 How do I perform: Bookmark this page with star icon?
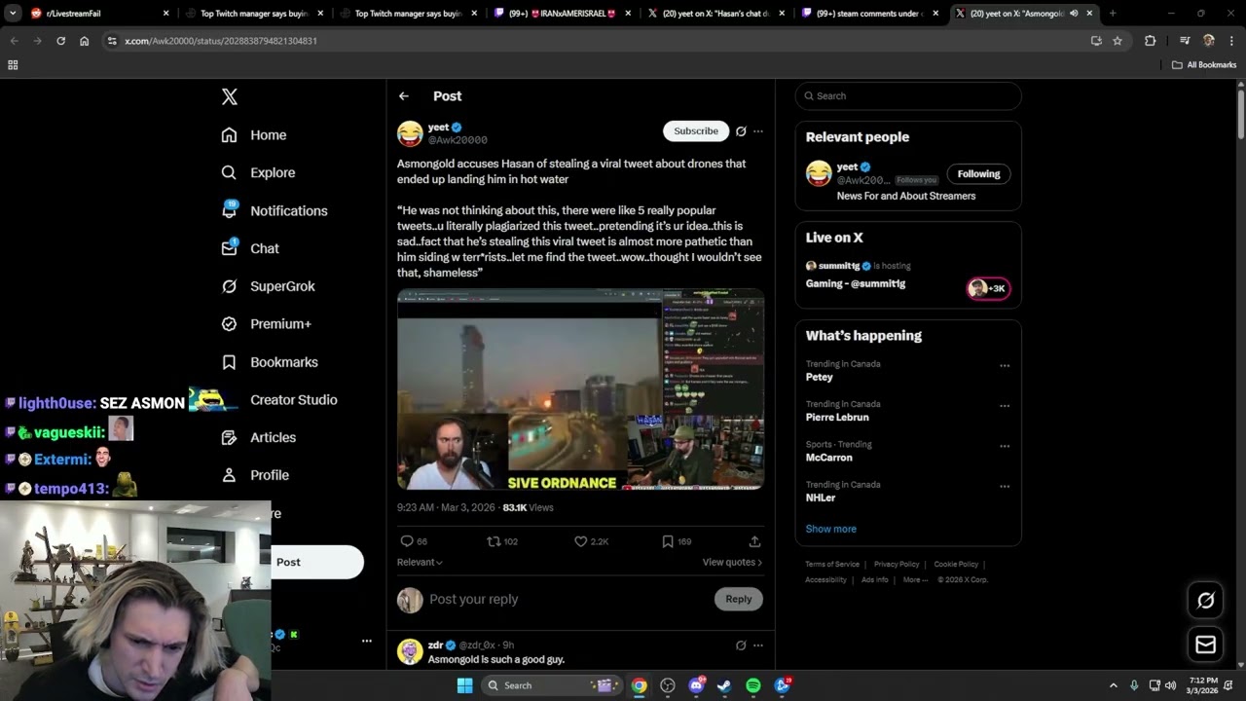tap(1118, 41)
